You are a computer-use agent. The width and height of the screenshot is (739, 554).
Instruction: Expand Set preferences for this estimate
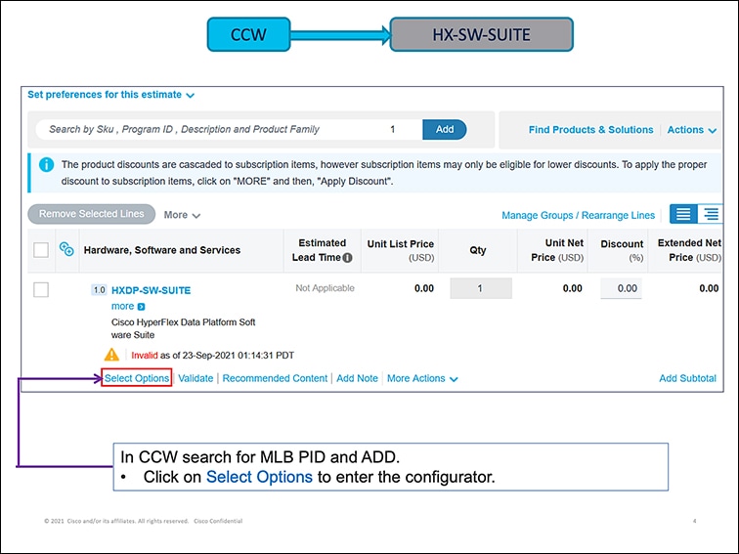(x=110, y=95)
